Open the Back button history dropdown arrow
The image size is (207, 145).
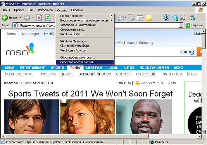[x=21, y=18]
